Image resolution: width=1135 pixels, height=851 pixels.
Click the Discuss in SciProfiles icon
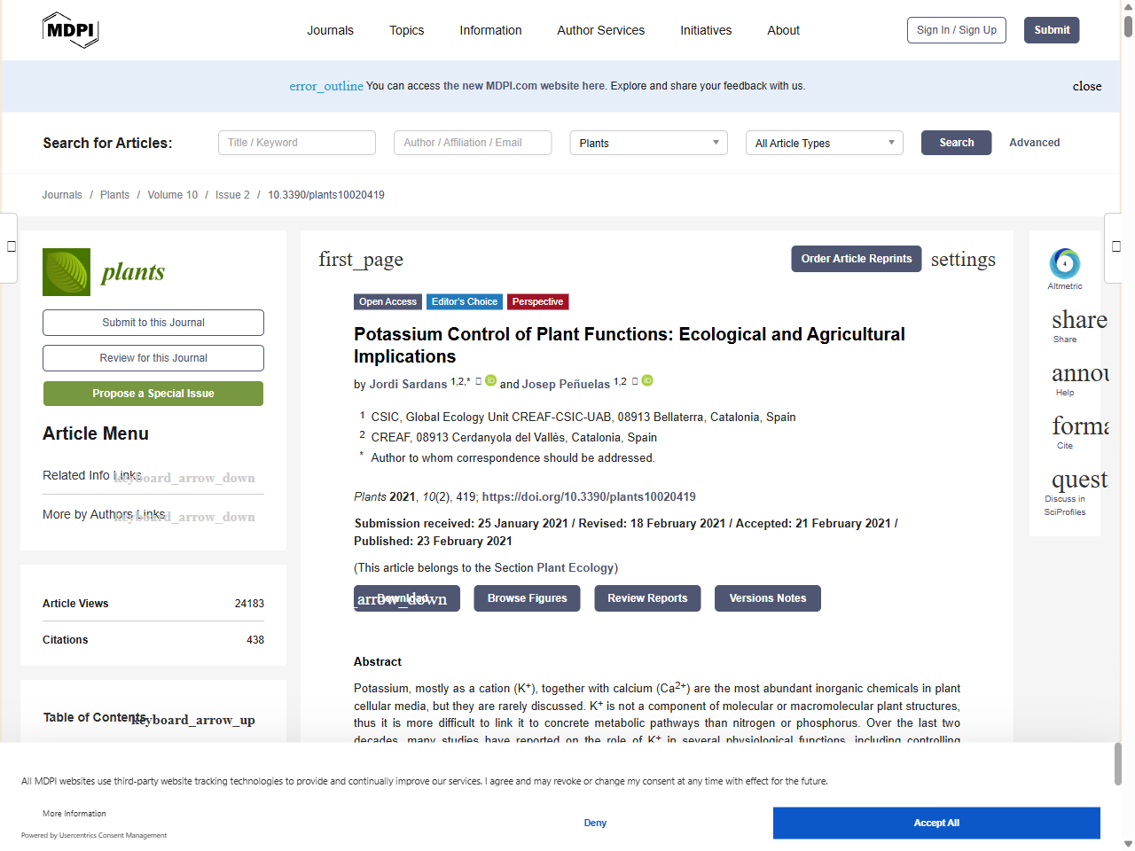(1078, 480)
